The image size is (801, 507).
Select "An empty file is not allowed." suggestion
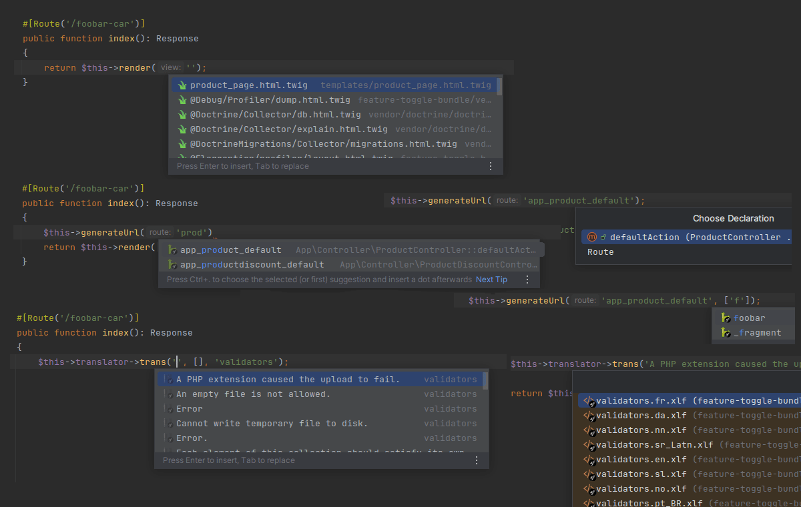pyautogui.click(x=253, y=394)
